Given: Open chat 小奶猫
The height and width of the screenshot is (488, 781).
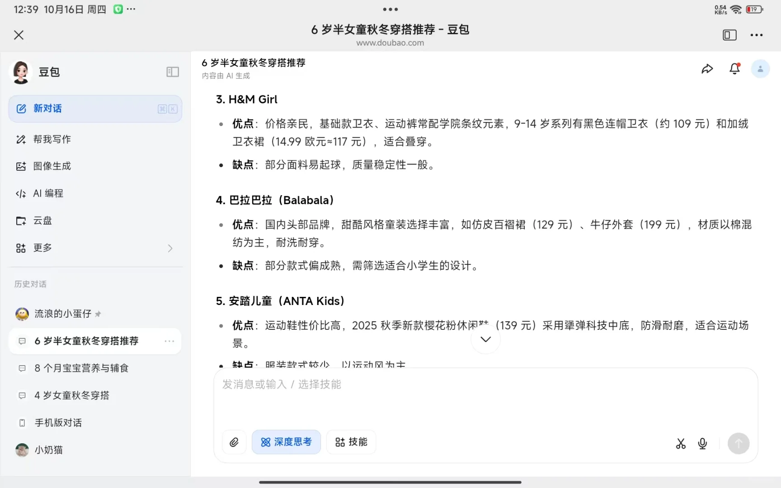Looking at the screenshot, I should point(95,450).
